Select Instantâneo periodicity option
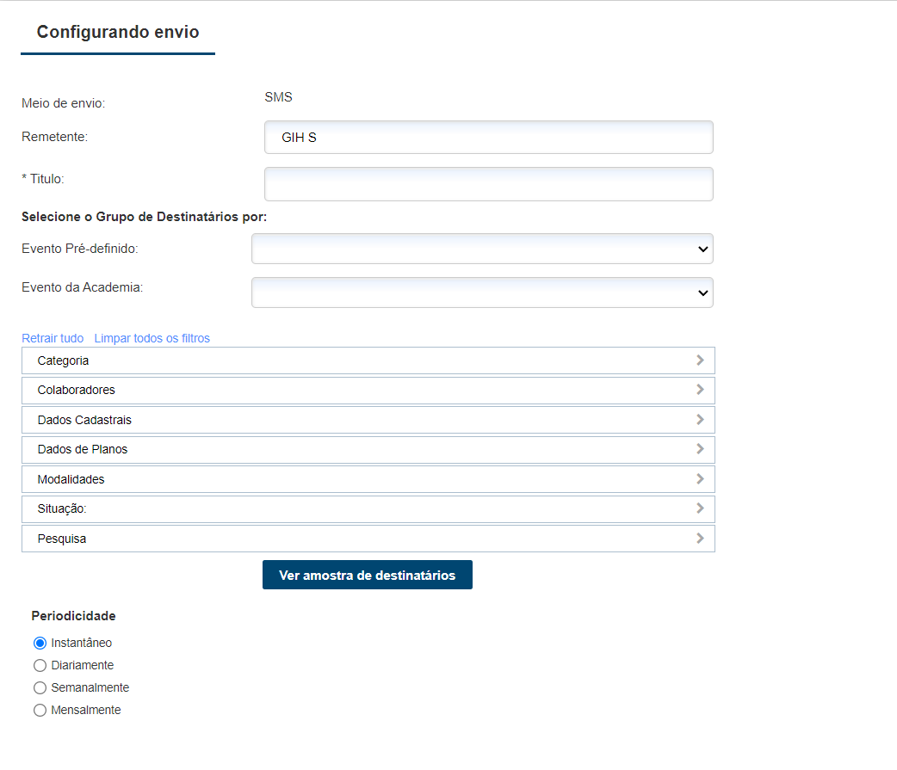 (40, 643)
